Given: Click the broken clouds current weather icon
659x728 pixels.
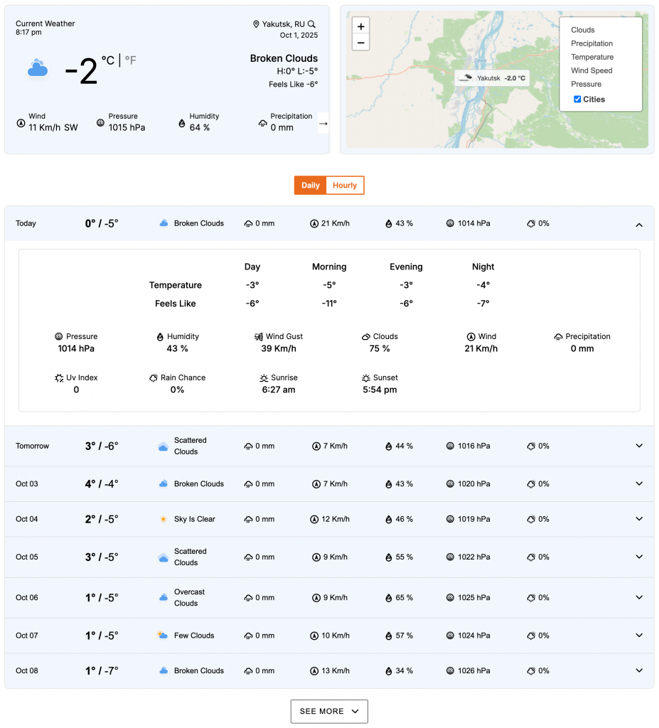Looking at the screenshot, I should coord(38,69).
